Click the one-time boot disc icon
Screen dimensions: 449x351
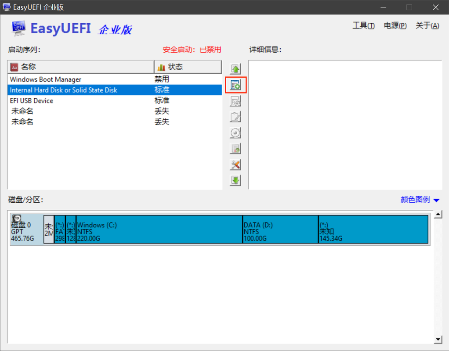pyautogui.click(x=235, y=133)
